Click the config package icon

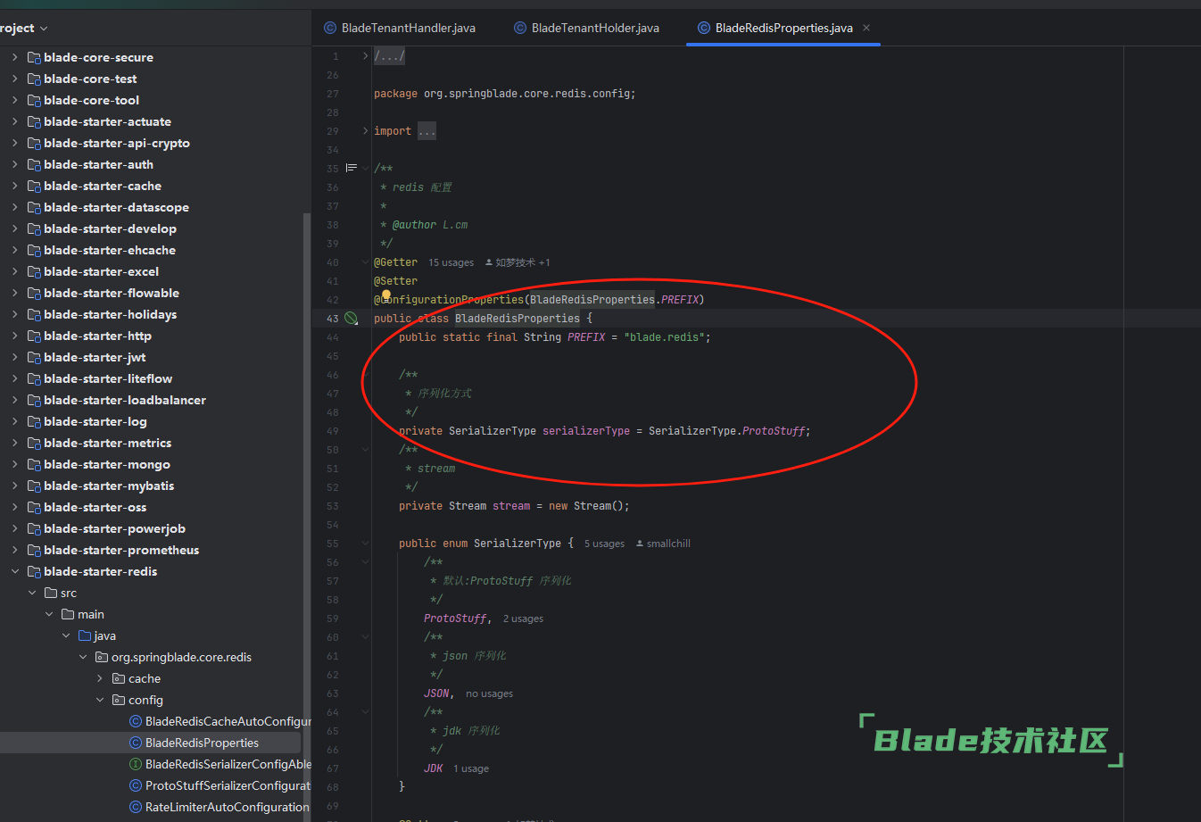(x=119, y=700)
